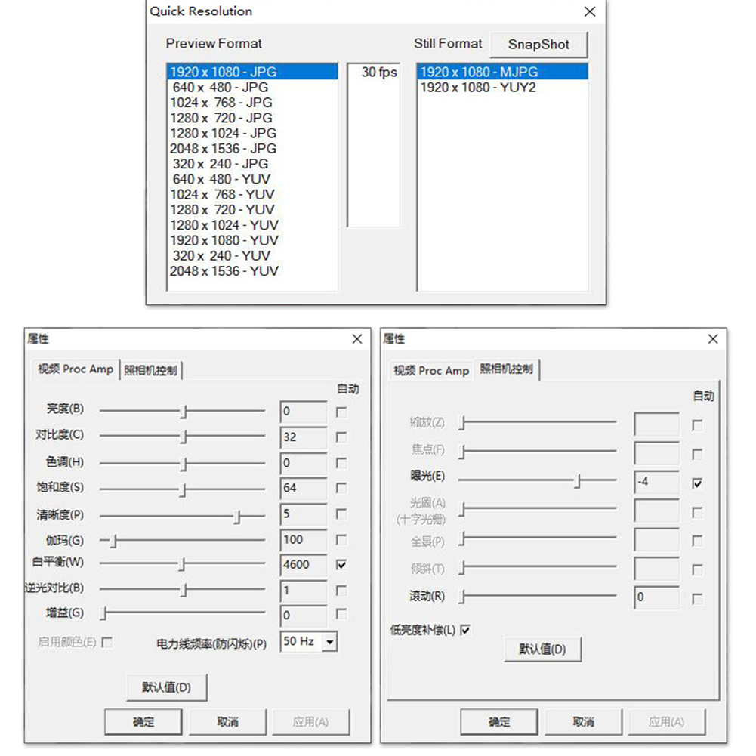Toggle the 白平衡 auto checkbox
Viewport: 756px width, 756px height.
pos(341,564)
